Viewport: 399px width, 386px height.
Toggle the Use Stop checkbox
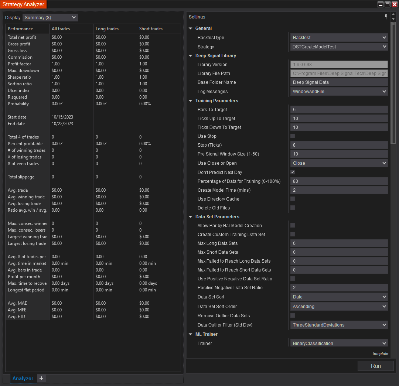pos(293,136)
